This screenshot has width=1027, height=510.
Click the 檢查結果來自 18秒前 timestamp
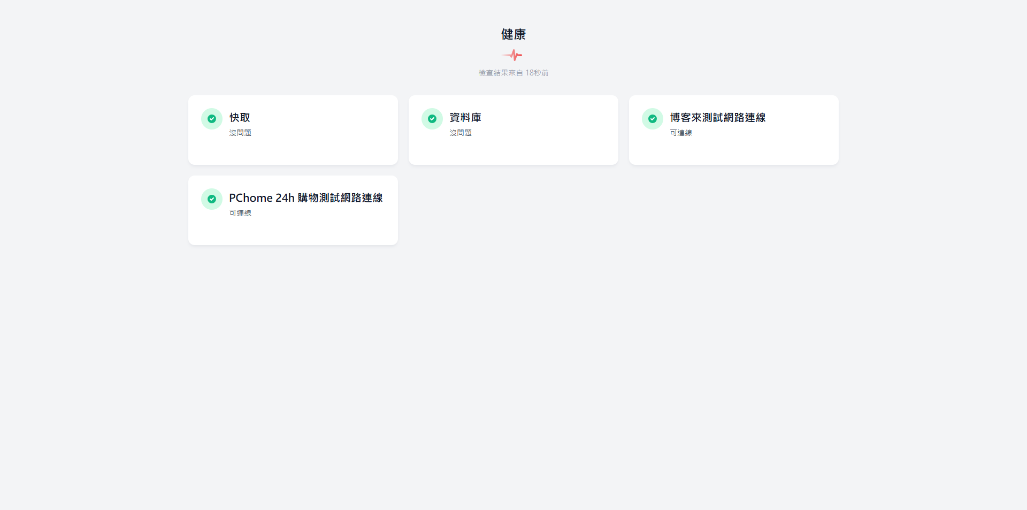513,73
